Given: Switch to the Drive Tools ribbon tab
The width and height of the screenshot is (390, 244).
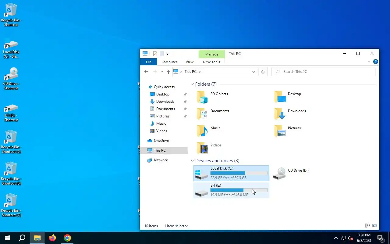Looking at the screenshot, I should [211, 62].
